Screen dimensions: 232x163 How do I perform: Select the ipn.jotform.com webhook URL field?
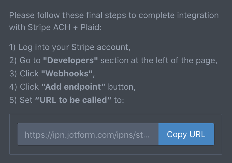88,134
